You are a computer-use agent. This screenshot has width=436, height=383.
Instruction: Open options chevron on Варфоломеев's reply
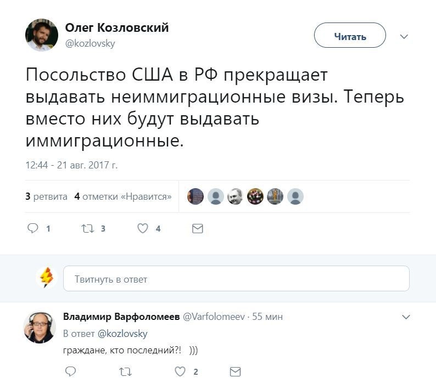click(406, 317)
